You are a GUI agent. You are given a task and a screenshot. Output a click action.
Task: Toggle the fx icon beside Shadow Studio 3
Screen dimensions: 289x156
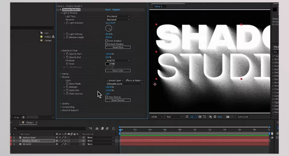pyautogui.click(x=61, y=10)
